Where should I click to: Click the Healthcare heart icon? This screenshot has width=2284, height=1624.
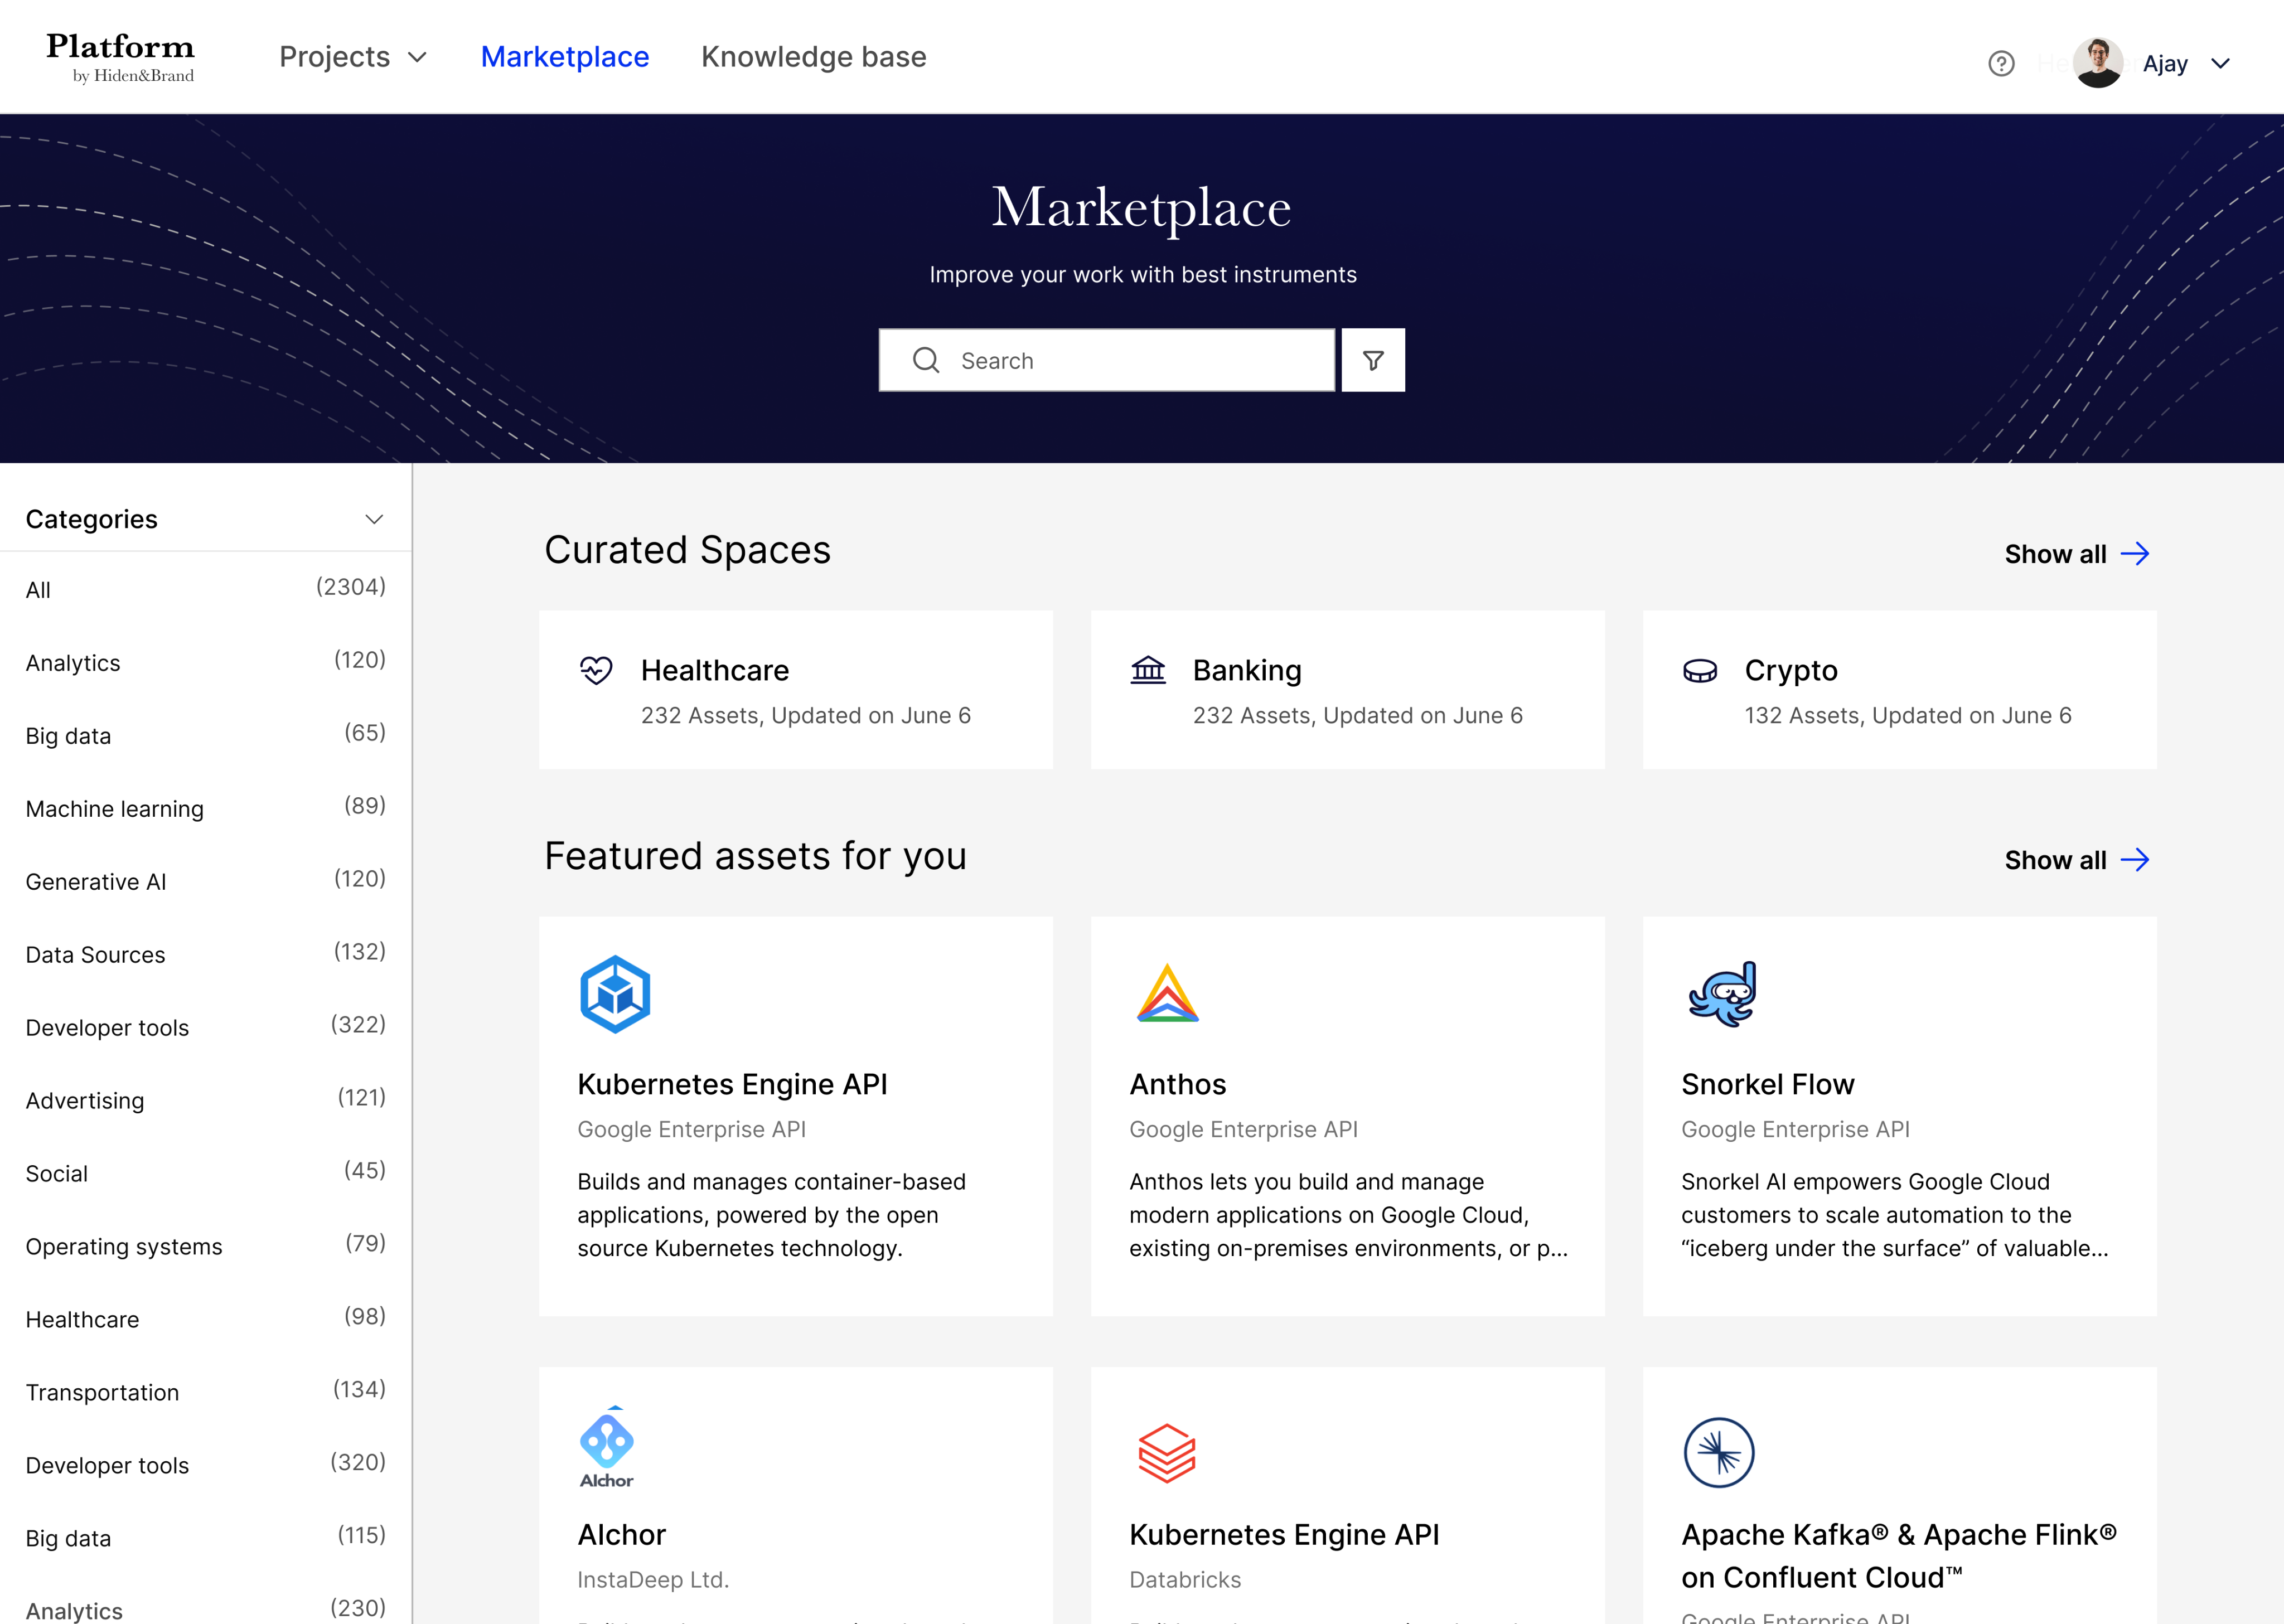tap(596, 670)
